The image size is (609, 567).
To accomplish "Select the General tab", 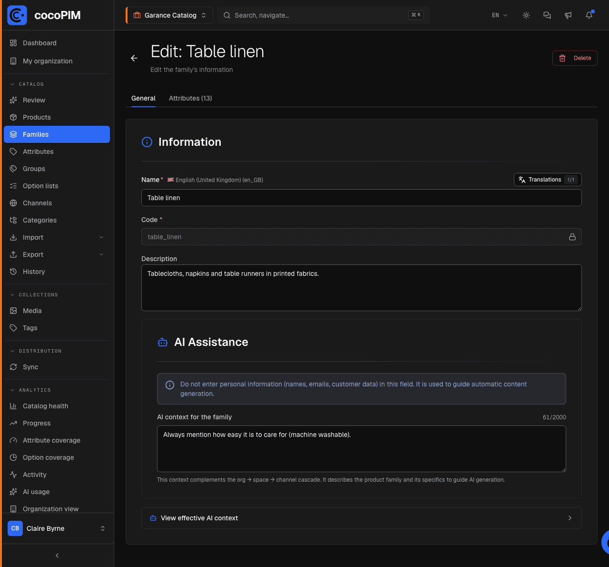I will pos(143,98).
